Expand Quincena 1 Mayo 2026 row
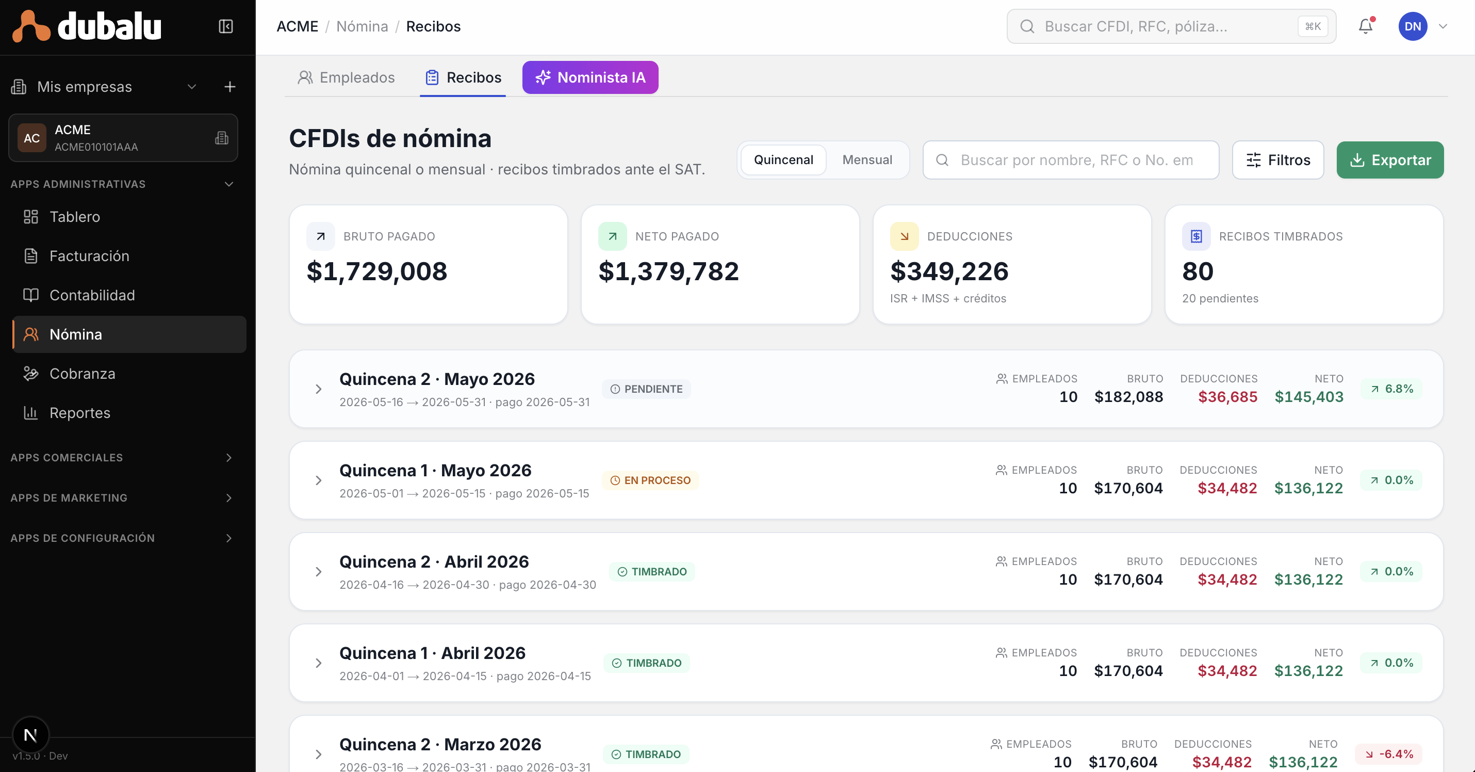The height and width of the screenshot is (772, 1475). click(x=318, y=480)
